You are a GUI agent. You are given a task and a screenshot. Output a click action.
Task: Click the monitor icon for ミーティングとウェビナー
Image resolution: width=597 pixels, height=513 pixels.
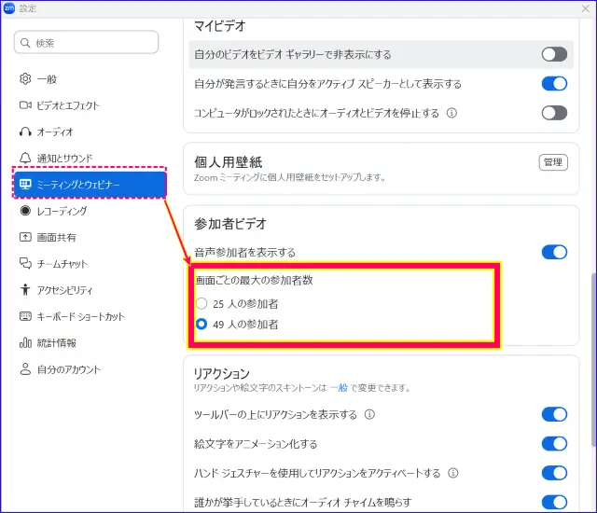(25, 185)
